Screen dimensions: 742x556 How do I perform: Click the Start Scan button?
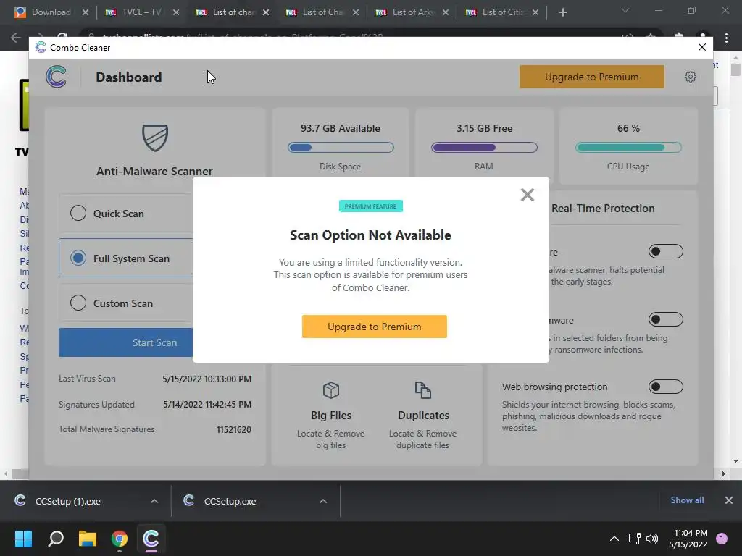126,342
